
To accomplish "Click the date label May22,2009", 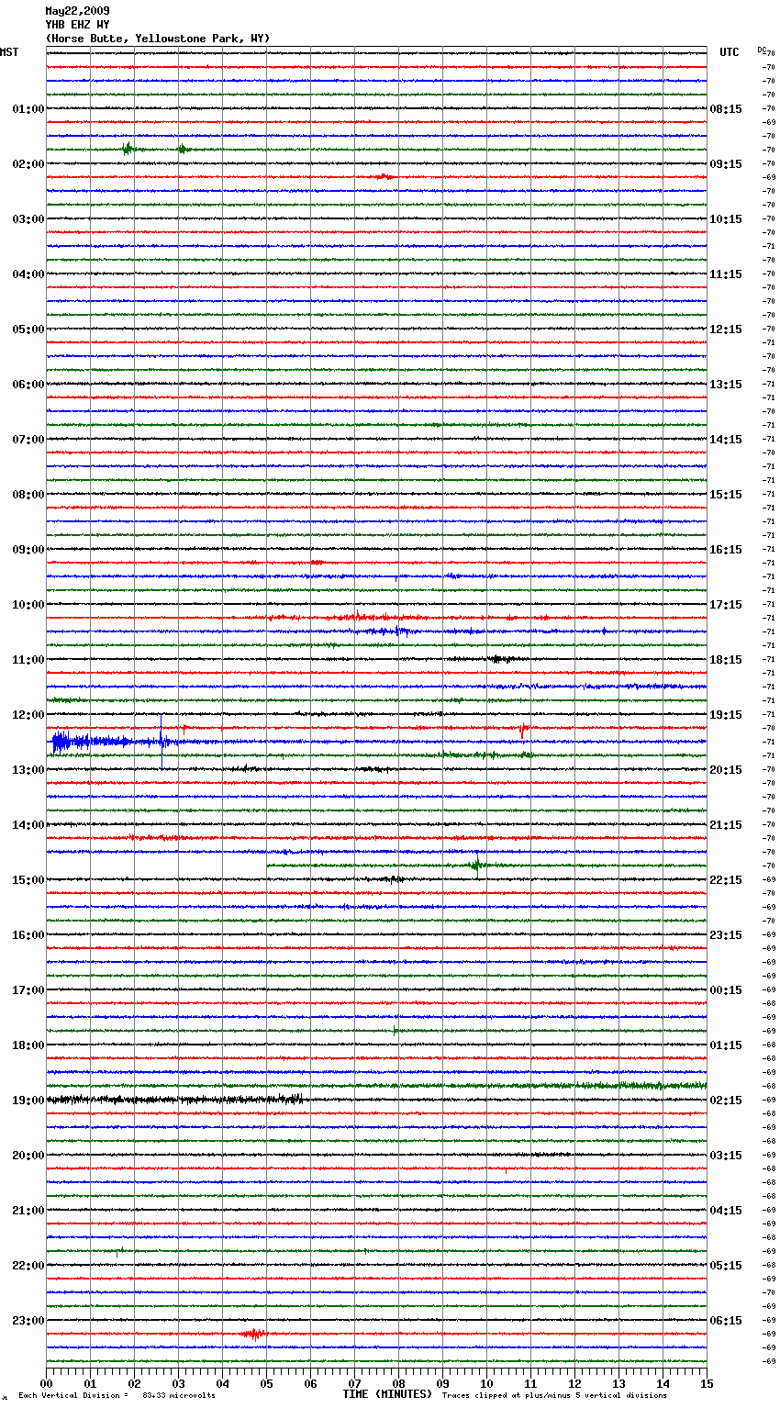I will coord(77,11).
